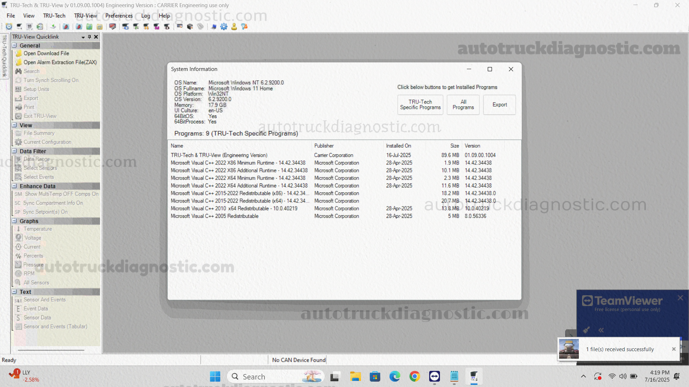
Task: Click the green folder toolbar icon
Action: tap(89, 27)
